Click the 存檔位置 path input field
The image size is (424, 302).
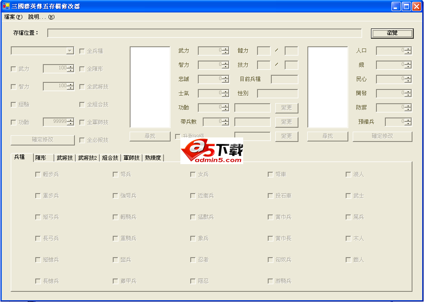pos(204,33)
